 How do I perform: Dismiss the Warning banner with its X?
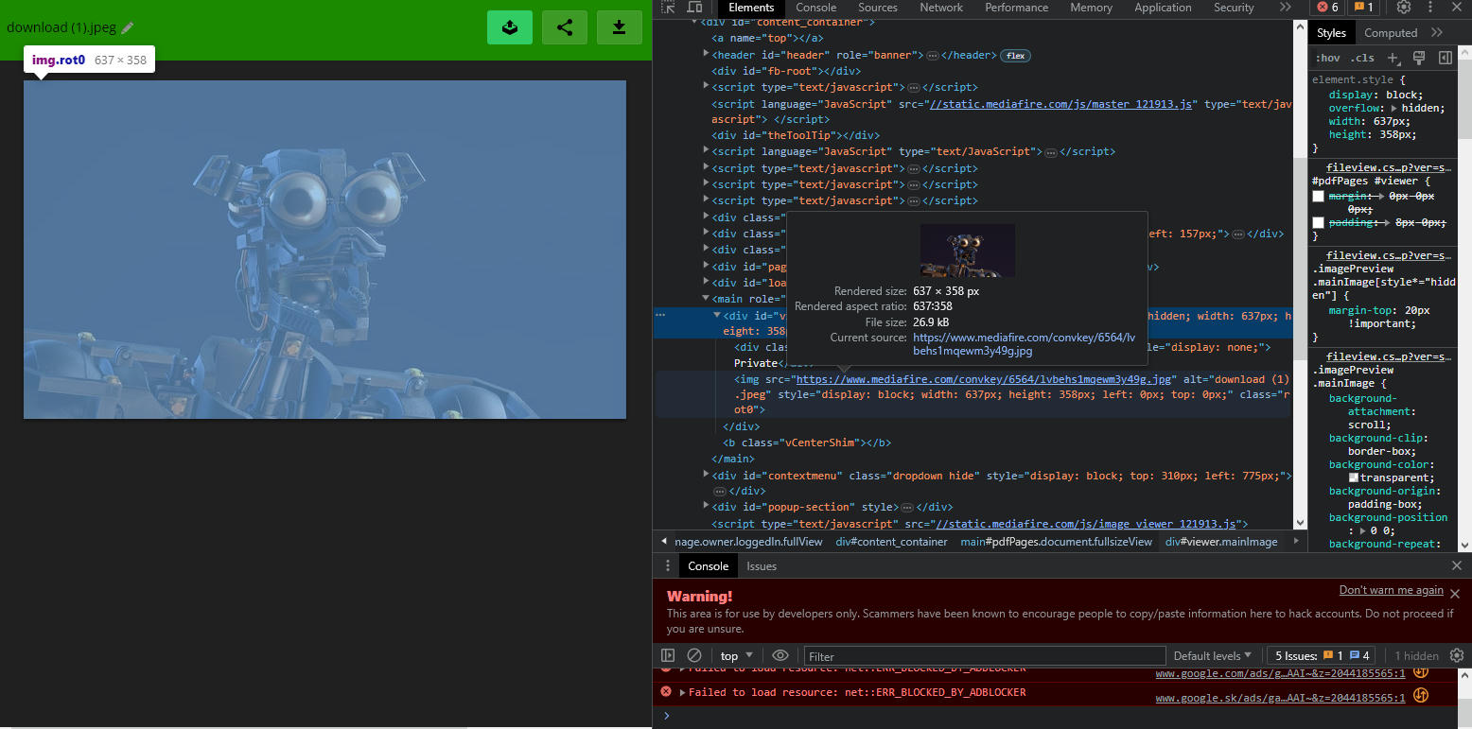pyautogui.click(x=1455, y=594)
